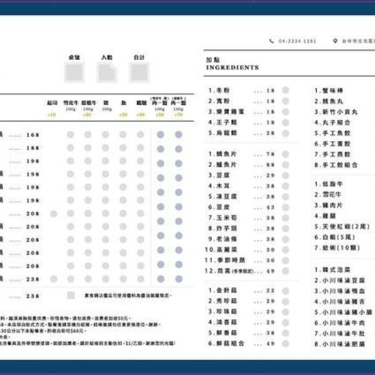This screenshot has height=375, width=375.
Task: Select the 鯛魚片 78 option circle
Action: click(285, 154)
